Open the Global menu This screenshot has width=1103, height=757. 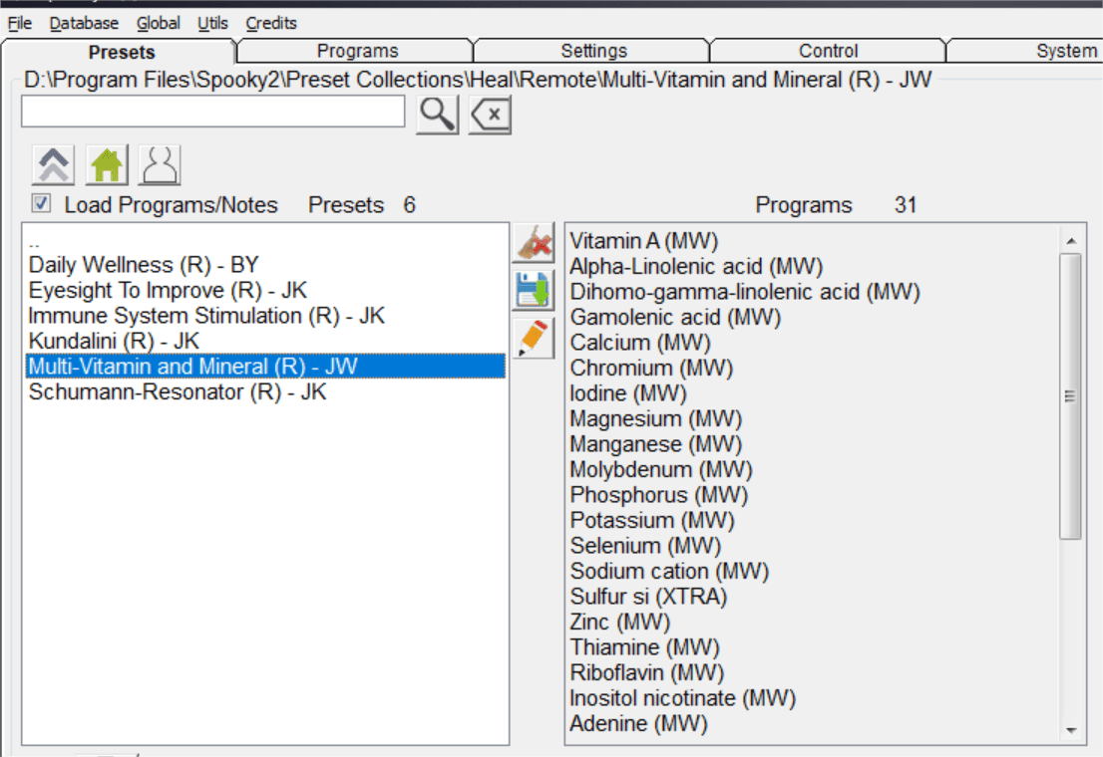click(159, 23)
